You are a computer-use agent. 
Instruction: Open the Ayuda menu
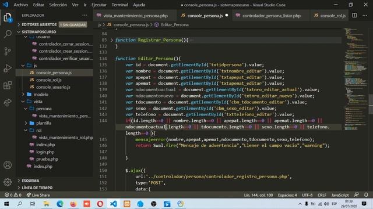[139, 5]
